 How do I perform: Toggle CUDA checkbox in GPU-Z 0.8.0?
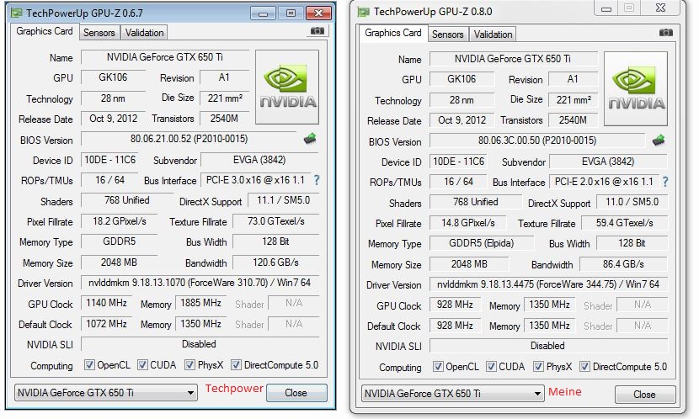pyautogui.click(x=491, y=367)
